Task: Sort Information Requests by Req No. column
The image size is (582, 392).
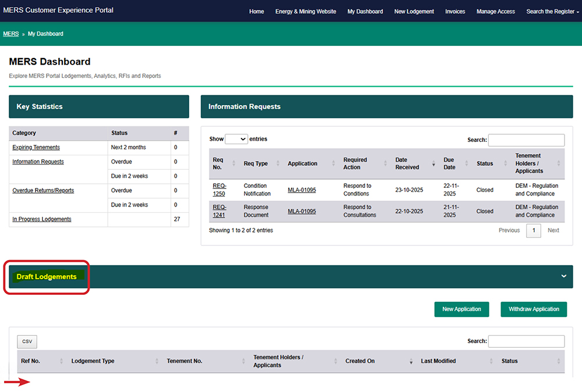Action: (x=224, y=163)
